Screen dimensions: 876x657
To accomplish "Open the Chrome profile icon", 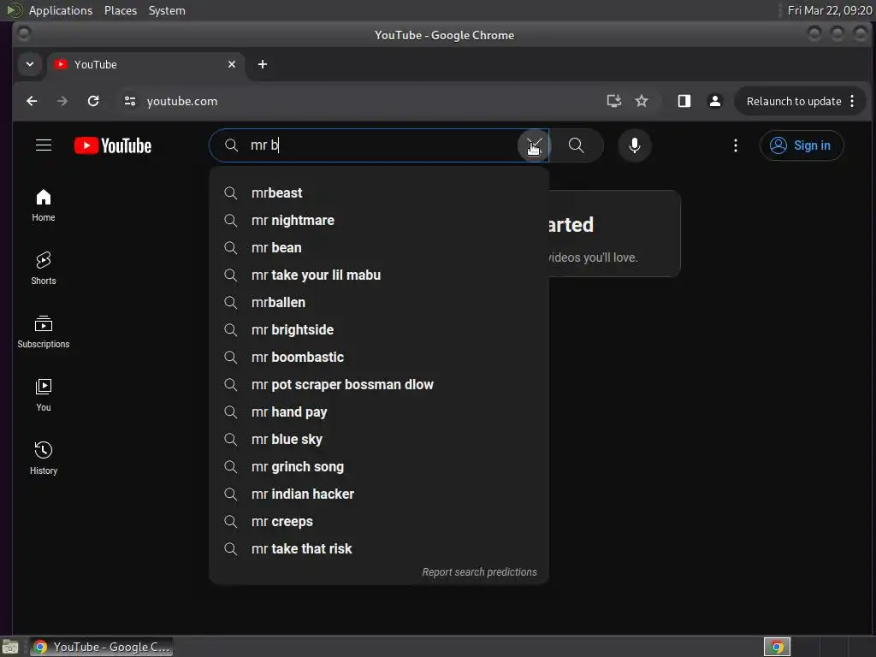I will pos(714,101).
